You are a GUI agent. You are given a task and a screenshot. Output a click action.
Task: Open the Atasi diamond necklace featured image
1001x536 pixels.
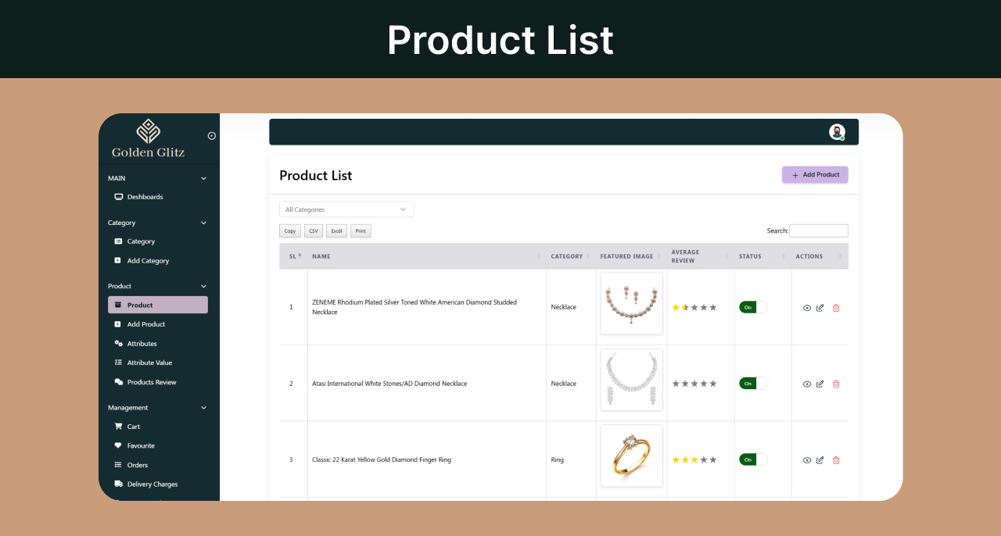tap(632, 379)
